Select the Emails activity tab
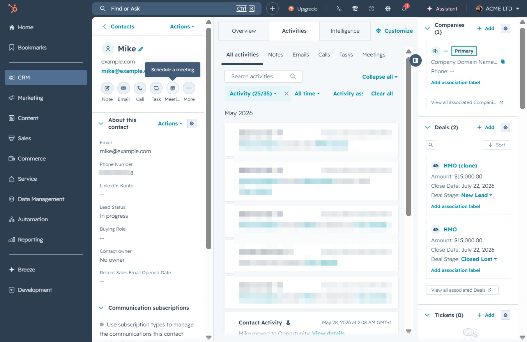 tap(301, 55)
